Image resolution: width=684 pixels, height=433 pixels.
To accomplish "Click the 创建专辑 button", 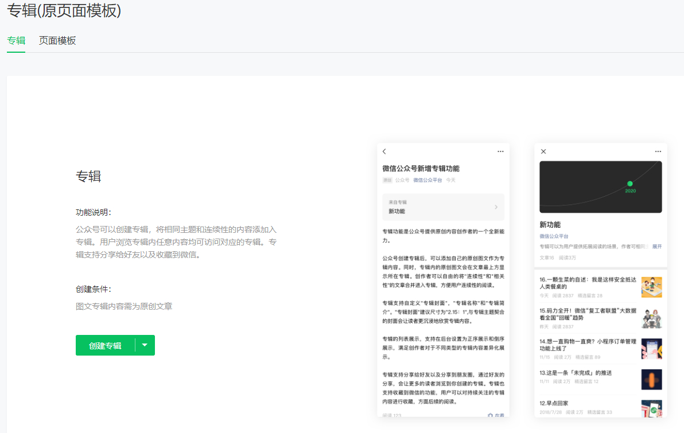I will 105,345.
